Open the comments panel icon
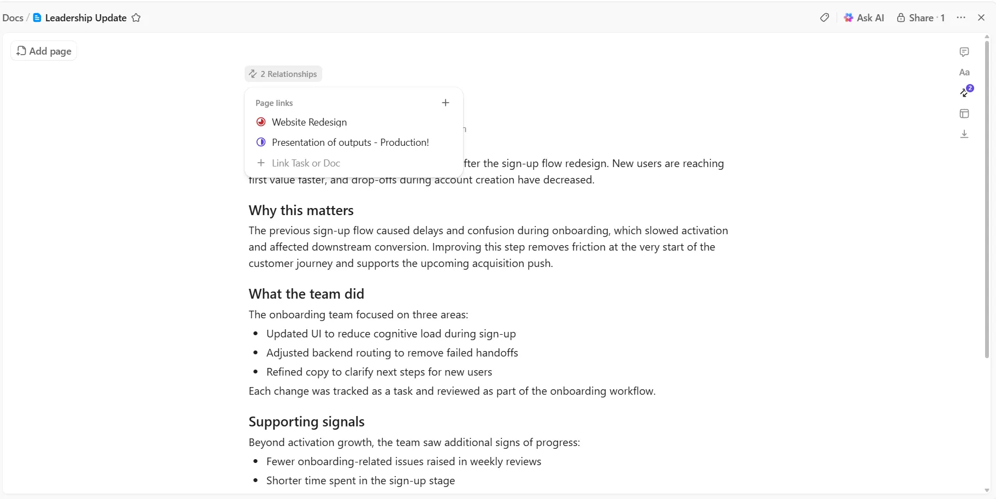The image size is (996, 499). point(964,52)
